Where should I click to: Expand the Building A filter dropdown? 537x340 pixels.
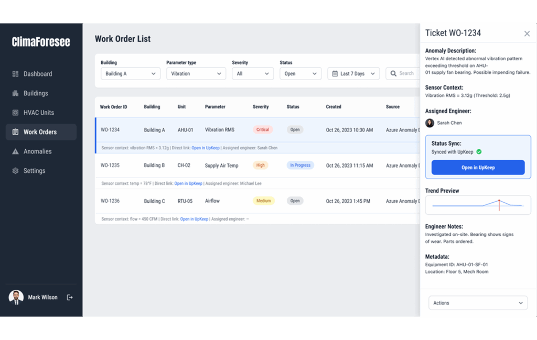(x=130, y=74)
